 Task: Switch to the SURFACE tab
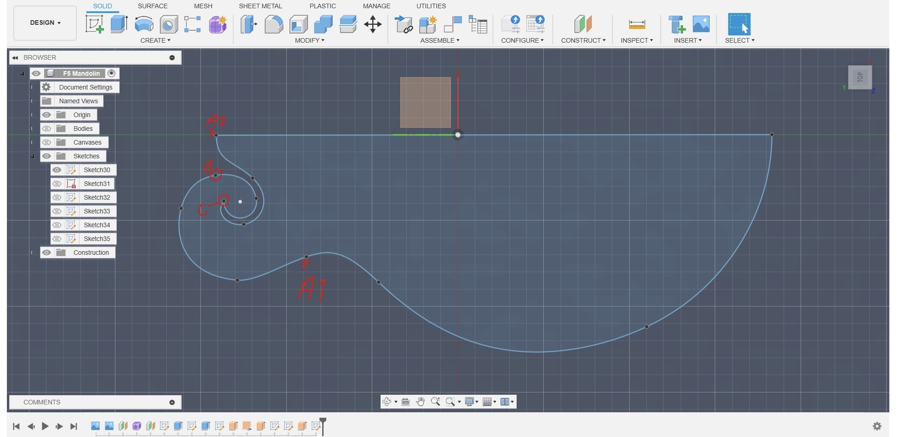[153, 6]
